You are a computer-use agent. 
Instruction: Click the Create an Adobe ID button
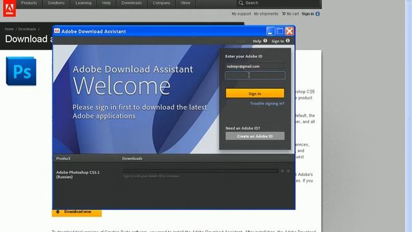click(255, 136)
